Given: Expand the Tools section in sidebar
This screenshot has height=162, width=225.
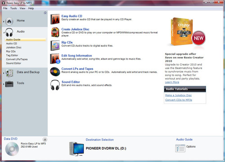Looking at the screenshot, I should tap(4, 84).
